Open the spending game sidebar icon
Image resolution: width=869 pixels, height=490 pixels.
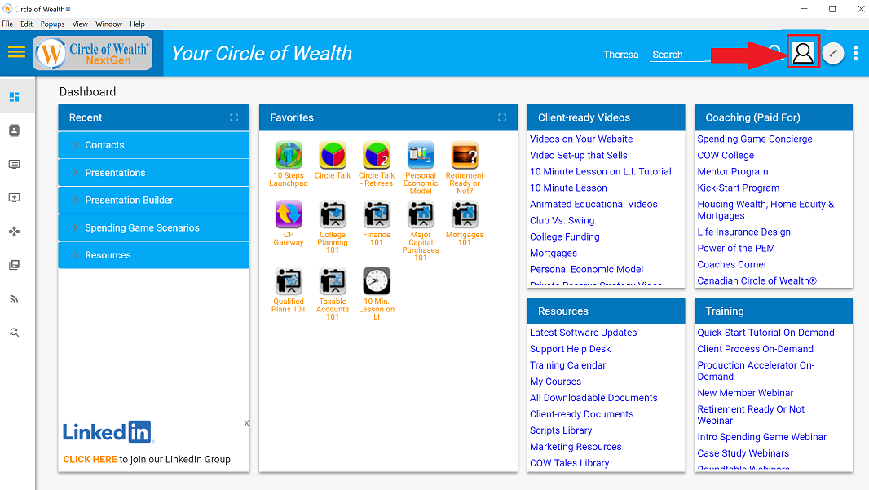coord(15,232)
